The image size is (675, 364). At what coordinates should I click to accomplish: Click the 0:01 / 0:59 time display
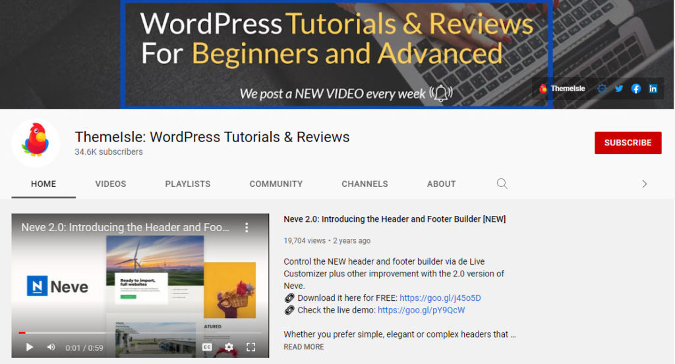point(84,348)
